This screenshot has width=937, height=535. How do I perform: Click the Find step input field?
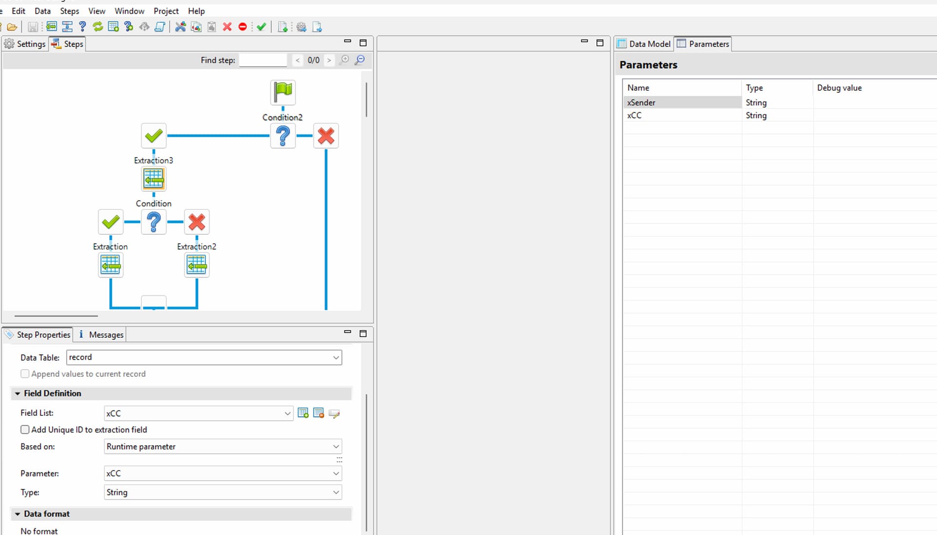coord(263,60)
